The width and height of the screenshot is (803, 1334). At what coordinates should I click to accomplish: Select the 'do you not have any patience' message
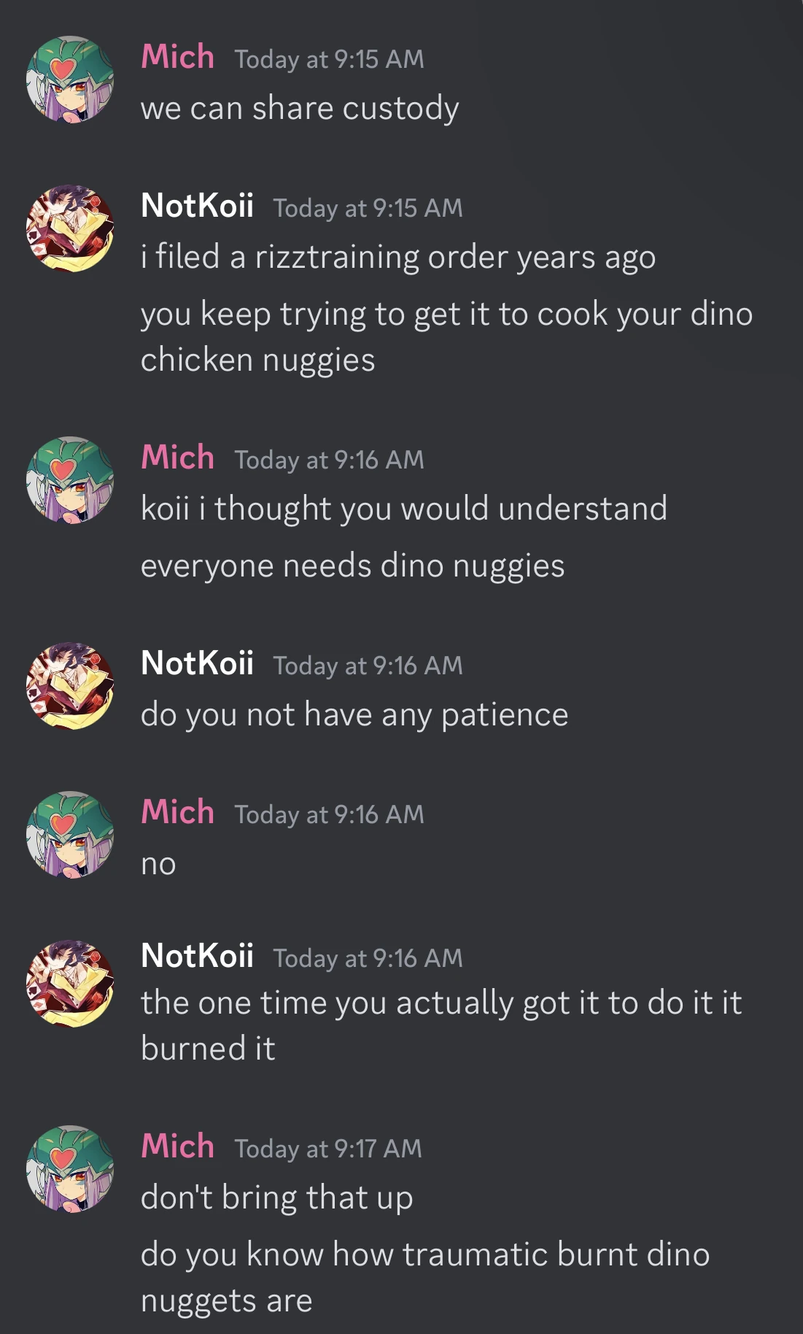355,716
